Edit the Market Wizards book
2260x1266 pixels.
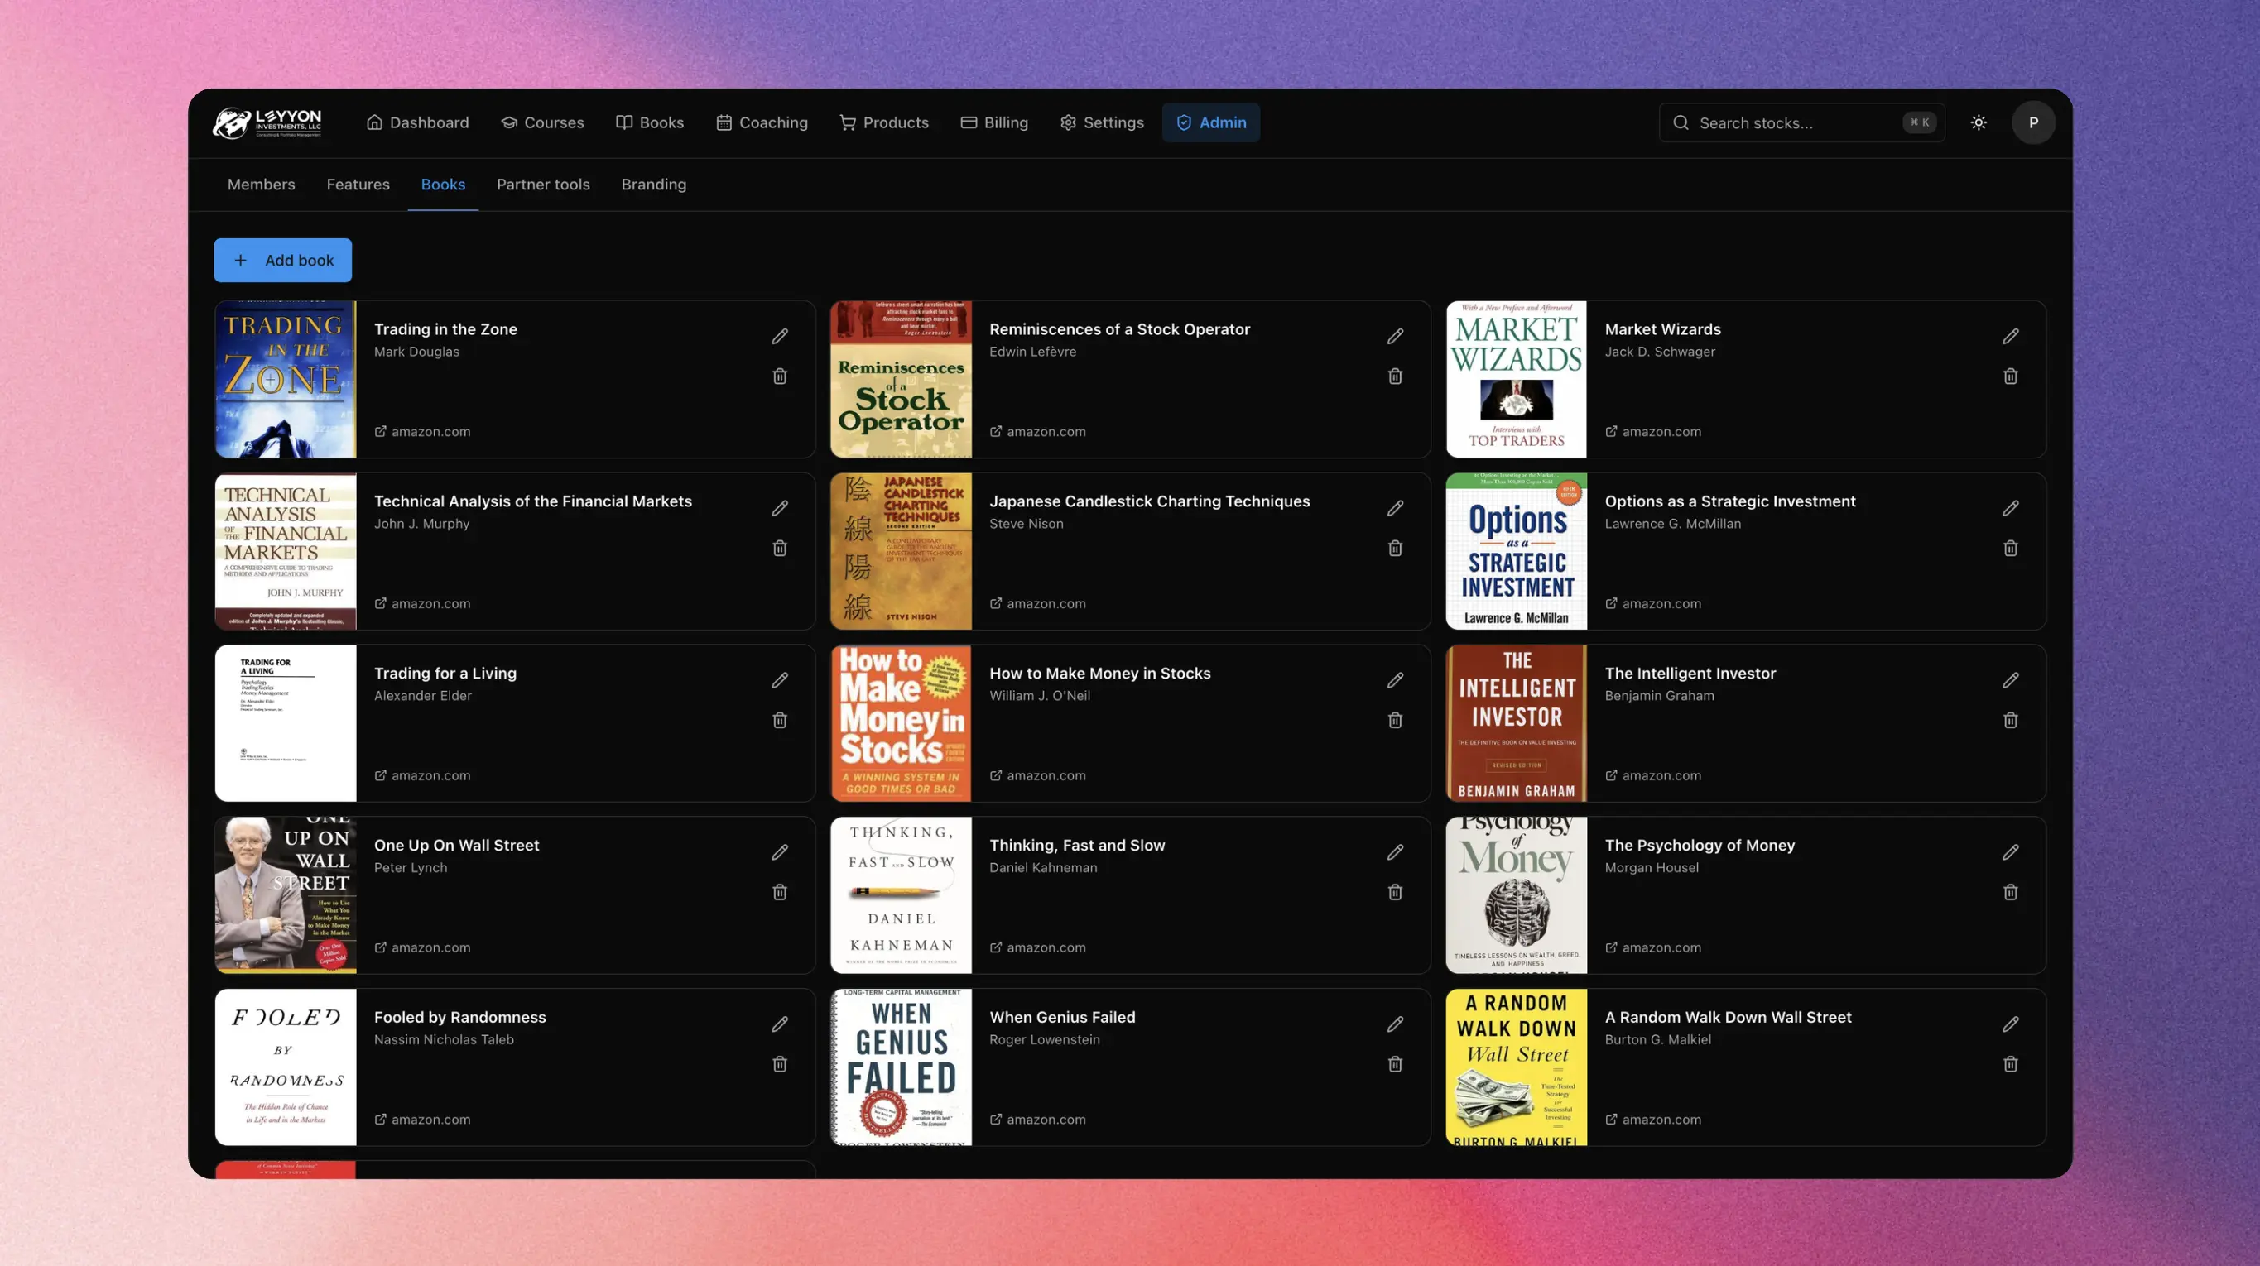pyautogui.click(x=2011, y=337)
